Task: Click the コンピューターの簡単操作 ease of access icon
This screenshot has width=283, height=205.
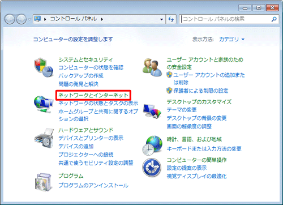Action: (x=152, y=168)
